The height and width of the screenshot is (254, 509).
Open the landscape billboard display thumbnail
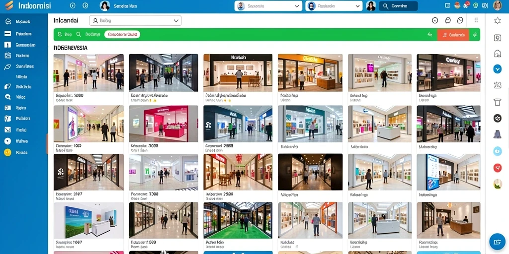point(88,220)
